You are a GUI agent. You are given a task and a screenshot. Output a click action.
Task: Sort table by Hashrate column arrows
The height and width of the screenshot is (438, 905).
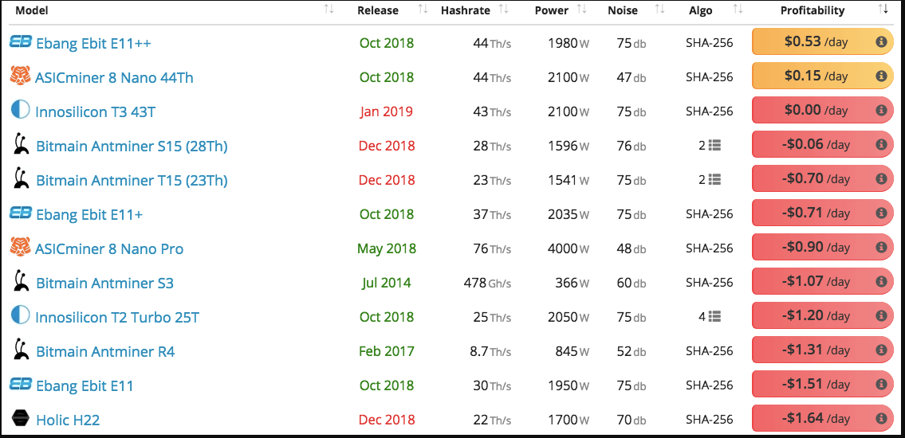click(503, 10)
